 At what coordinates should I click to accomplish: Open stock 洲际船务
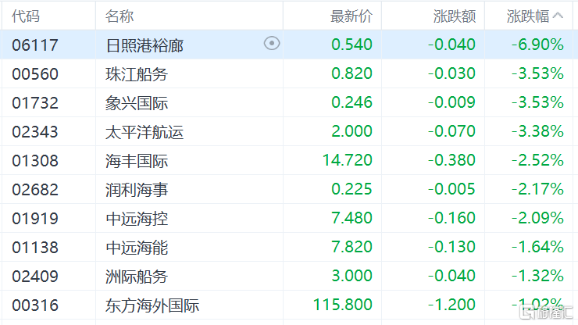[x=137, y=277]
